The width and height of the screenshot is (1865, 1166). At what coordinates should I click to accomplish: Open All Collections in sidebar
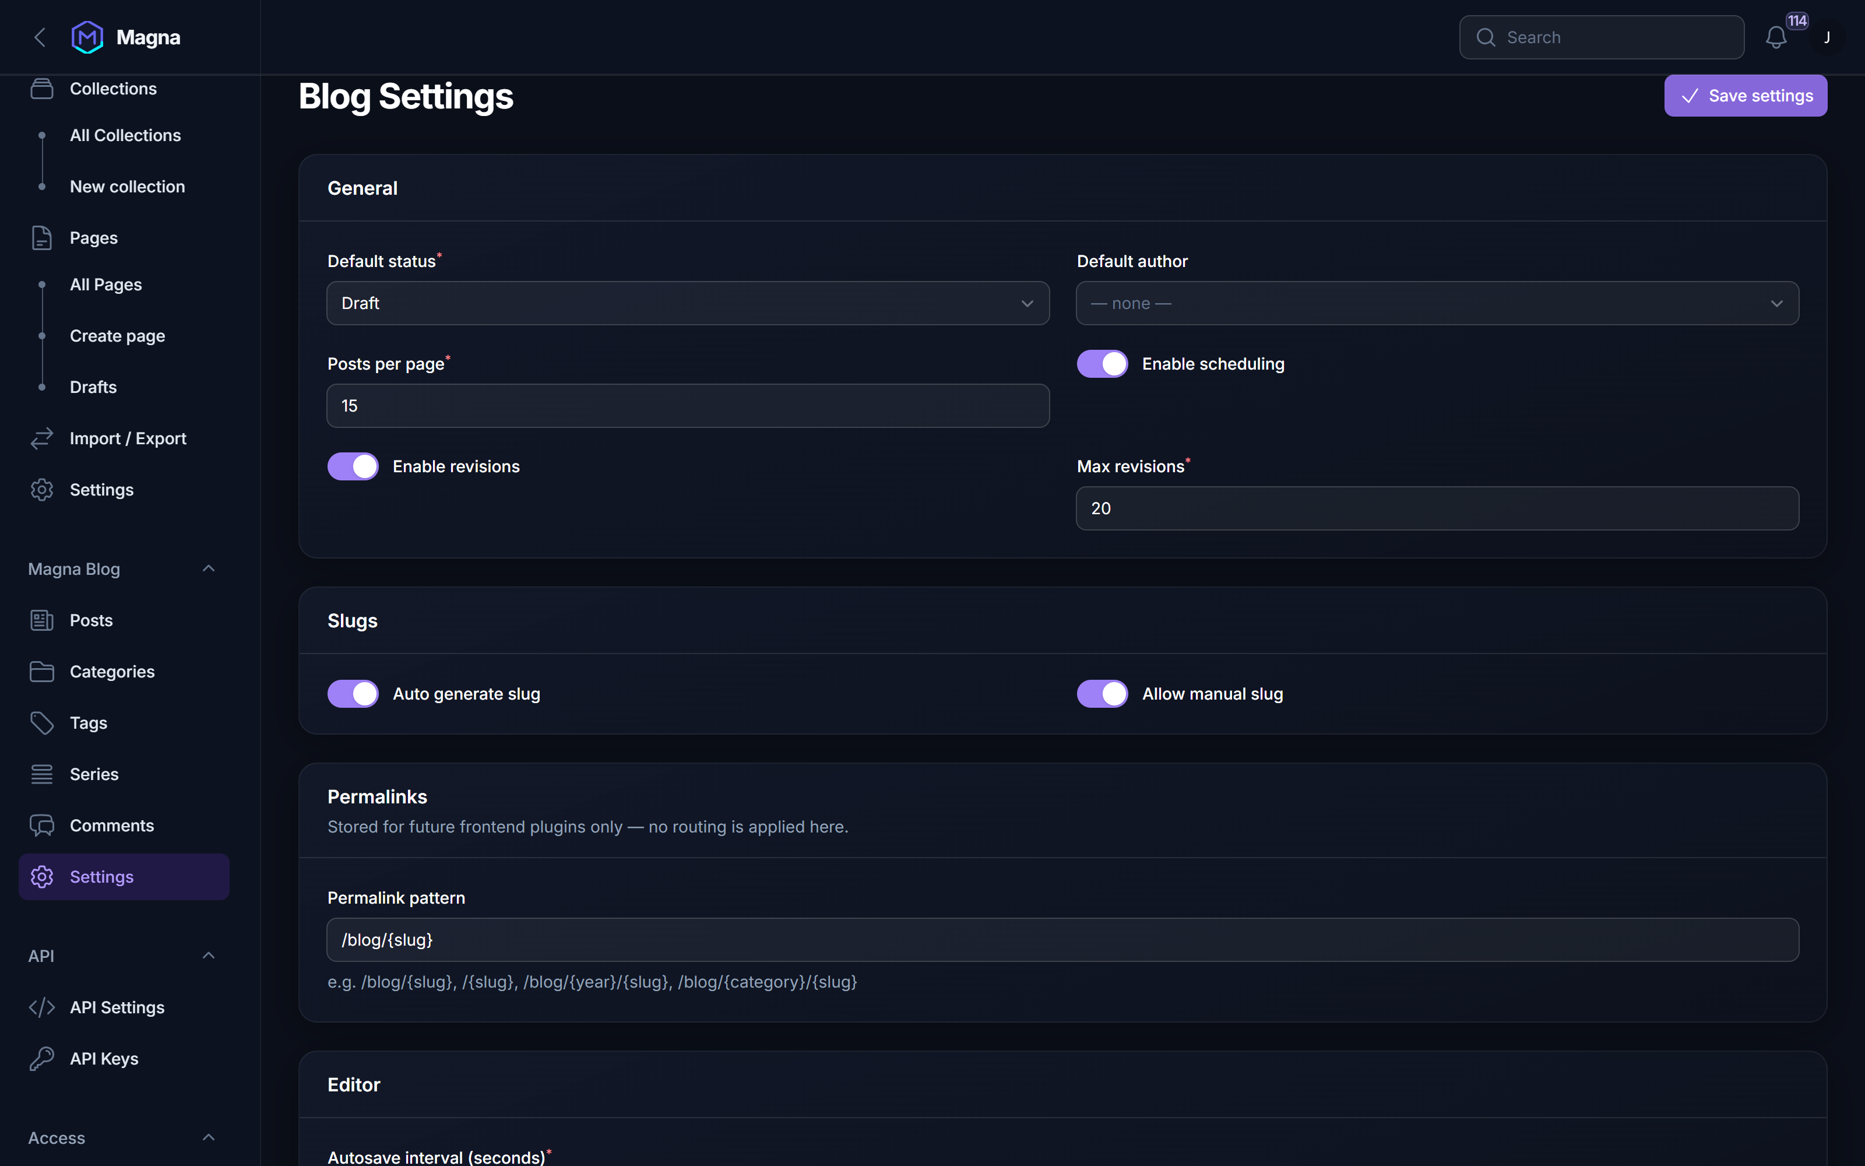pyautogui.click(x=126, y=135)
